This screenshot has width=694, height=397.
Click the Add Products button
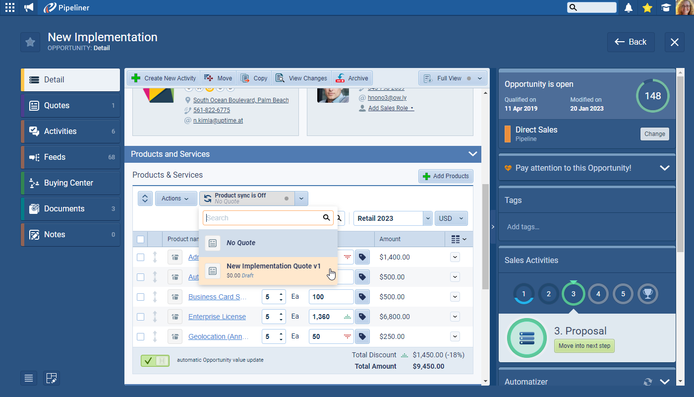pos(446,176)
